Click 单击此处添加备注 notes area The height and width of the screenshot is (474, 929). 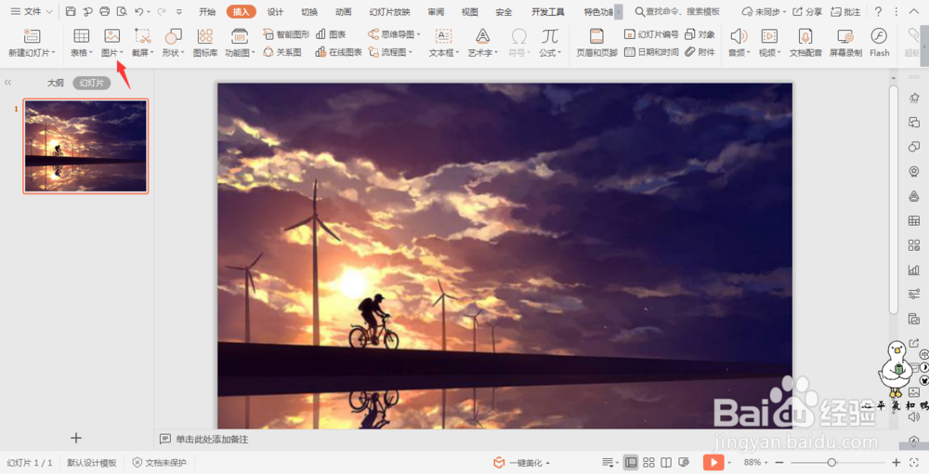[212, 439]
